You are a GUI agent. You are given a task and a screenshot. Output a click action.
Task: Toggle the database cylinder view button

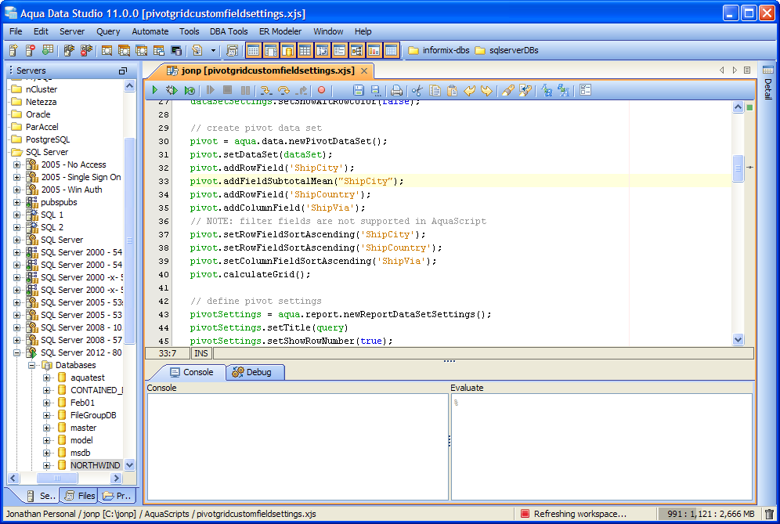(x=287, y=51)
